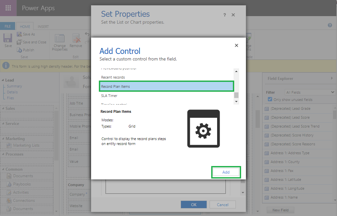This screenshot has height=216, width=337.
Task: Switch to the INSERT ribbon tab
Action: 43,27
